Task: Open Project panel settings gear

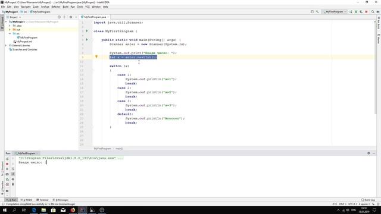Action: 71,17
